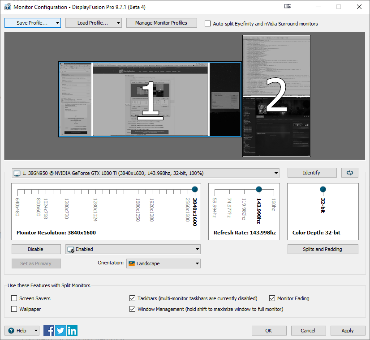Expand the monitor selection dropdown

coord(145,173)
